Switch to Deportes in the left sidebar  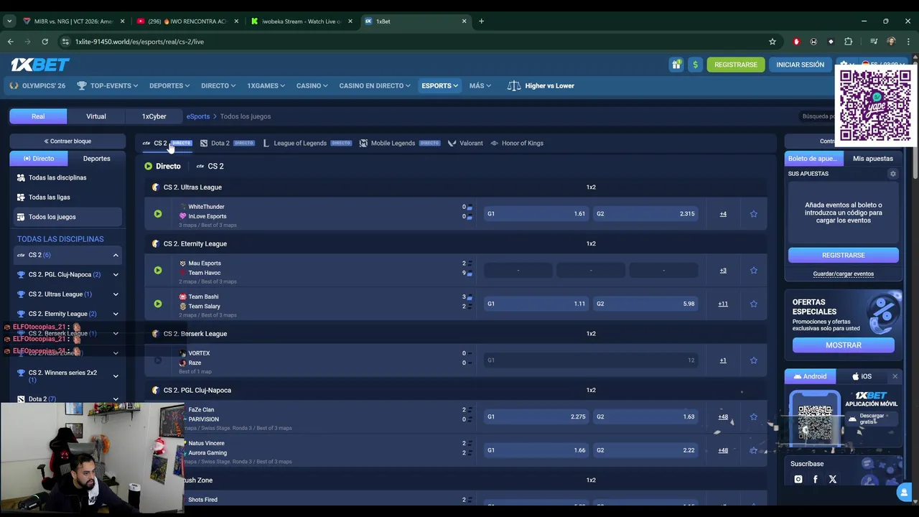[96, 159]
